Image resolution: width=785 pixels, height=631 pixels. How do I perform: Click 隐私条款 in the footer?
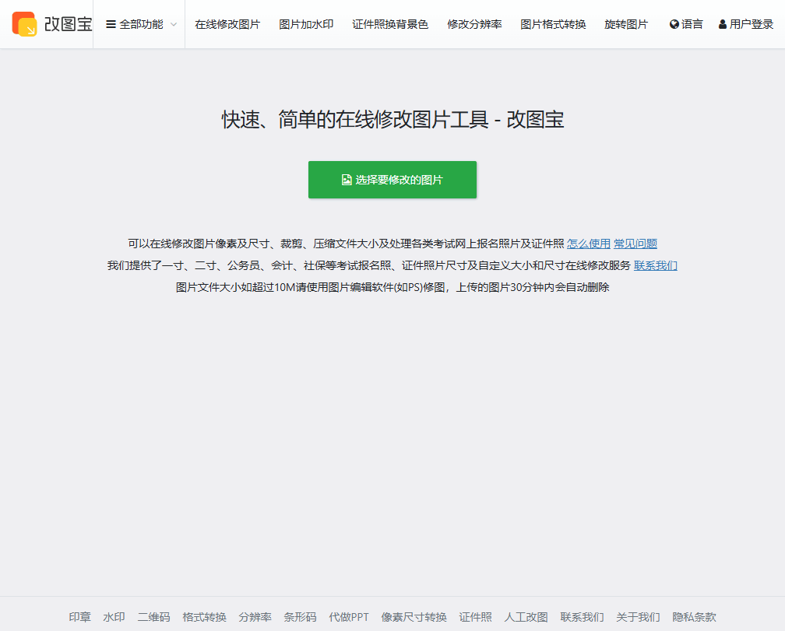[x=693, y=616]
